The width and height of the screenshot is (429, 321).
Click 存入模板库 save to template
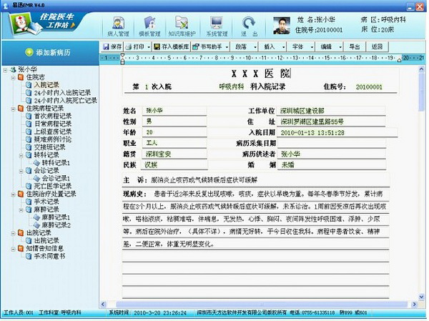pos(172,46)
